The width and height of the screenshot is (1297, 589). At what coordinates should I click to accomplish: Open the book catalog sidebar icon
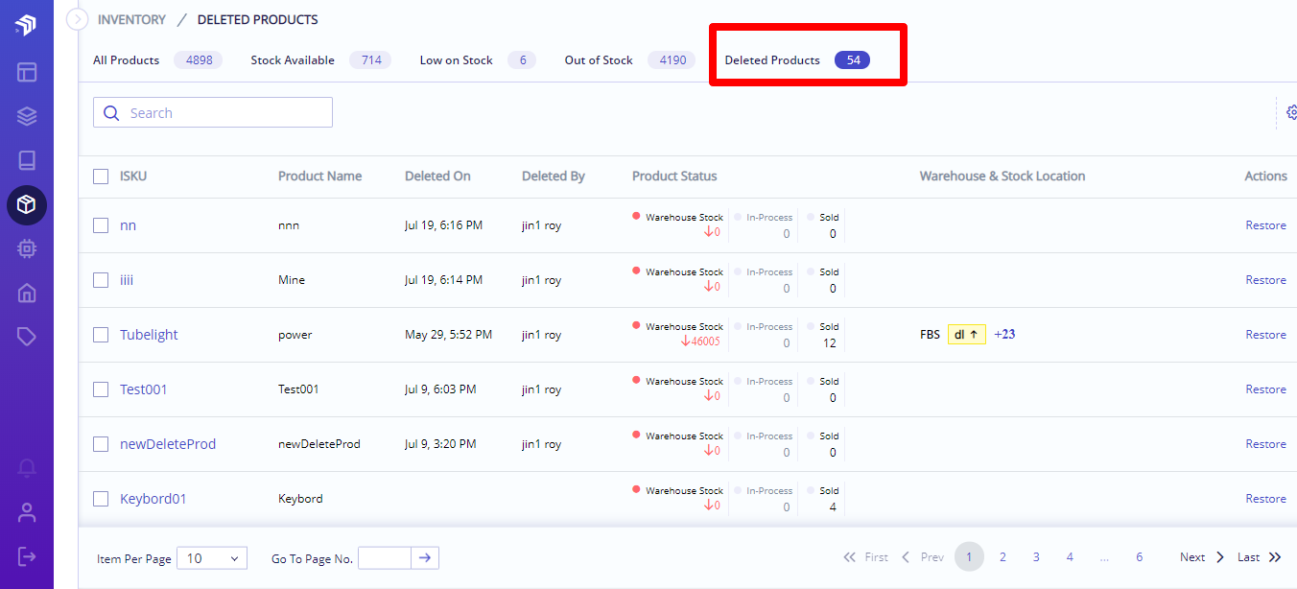tap(27, 160)
